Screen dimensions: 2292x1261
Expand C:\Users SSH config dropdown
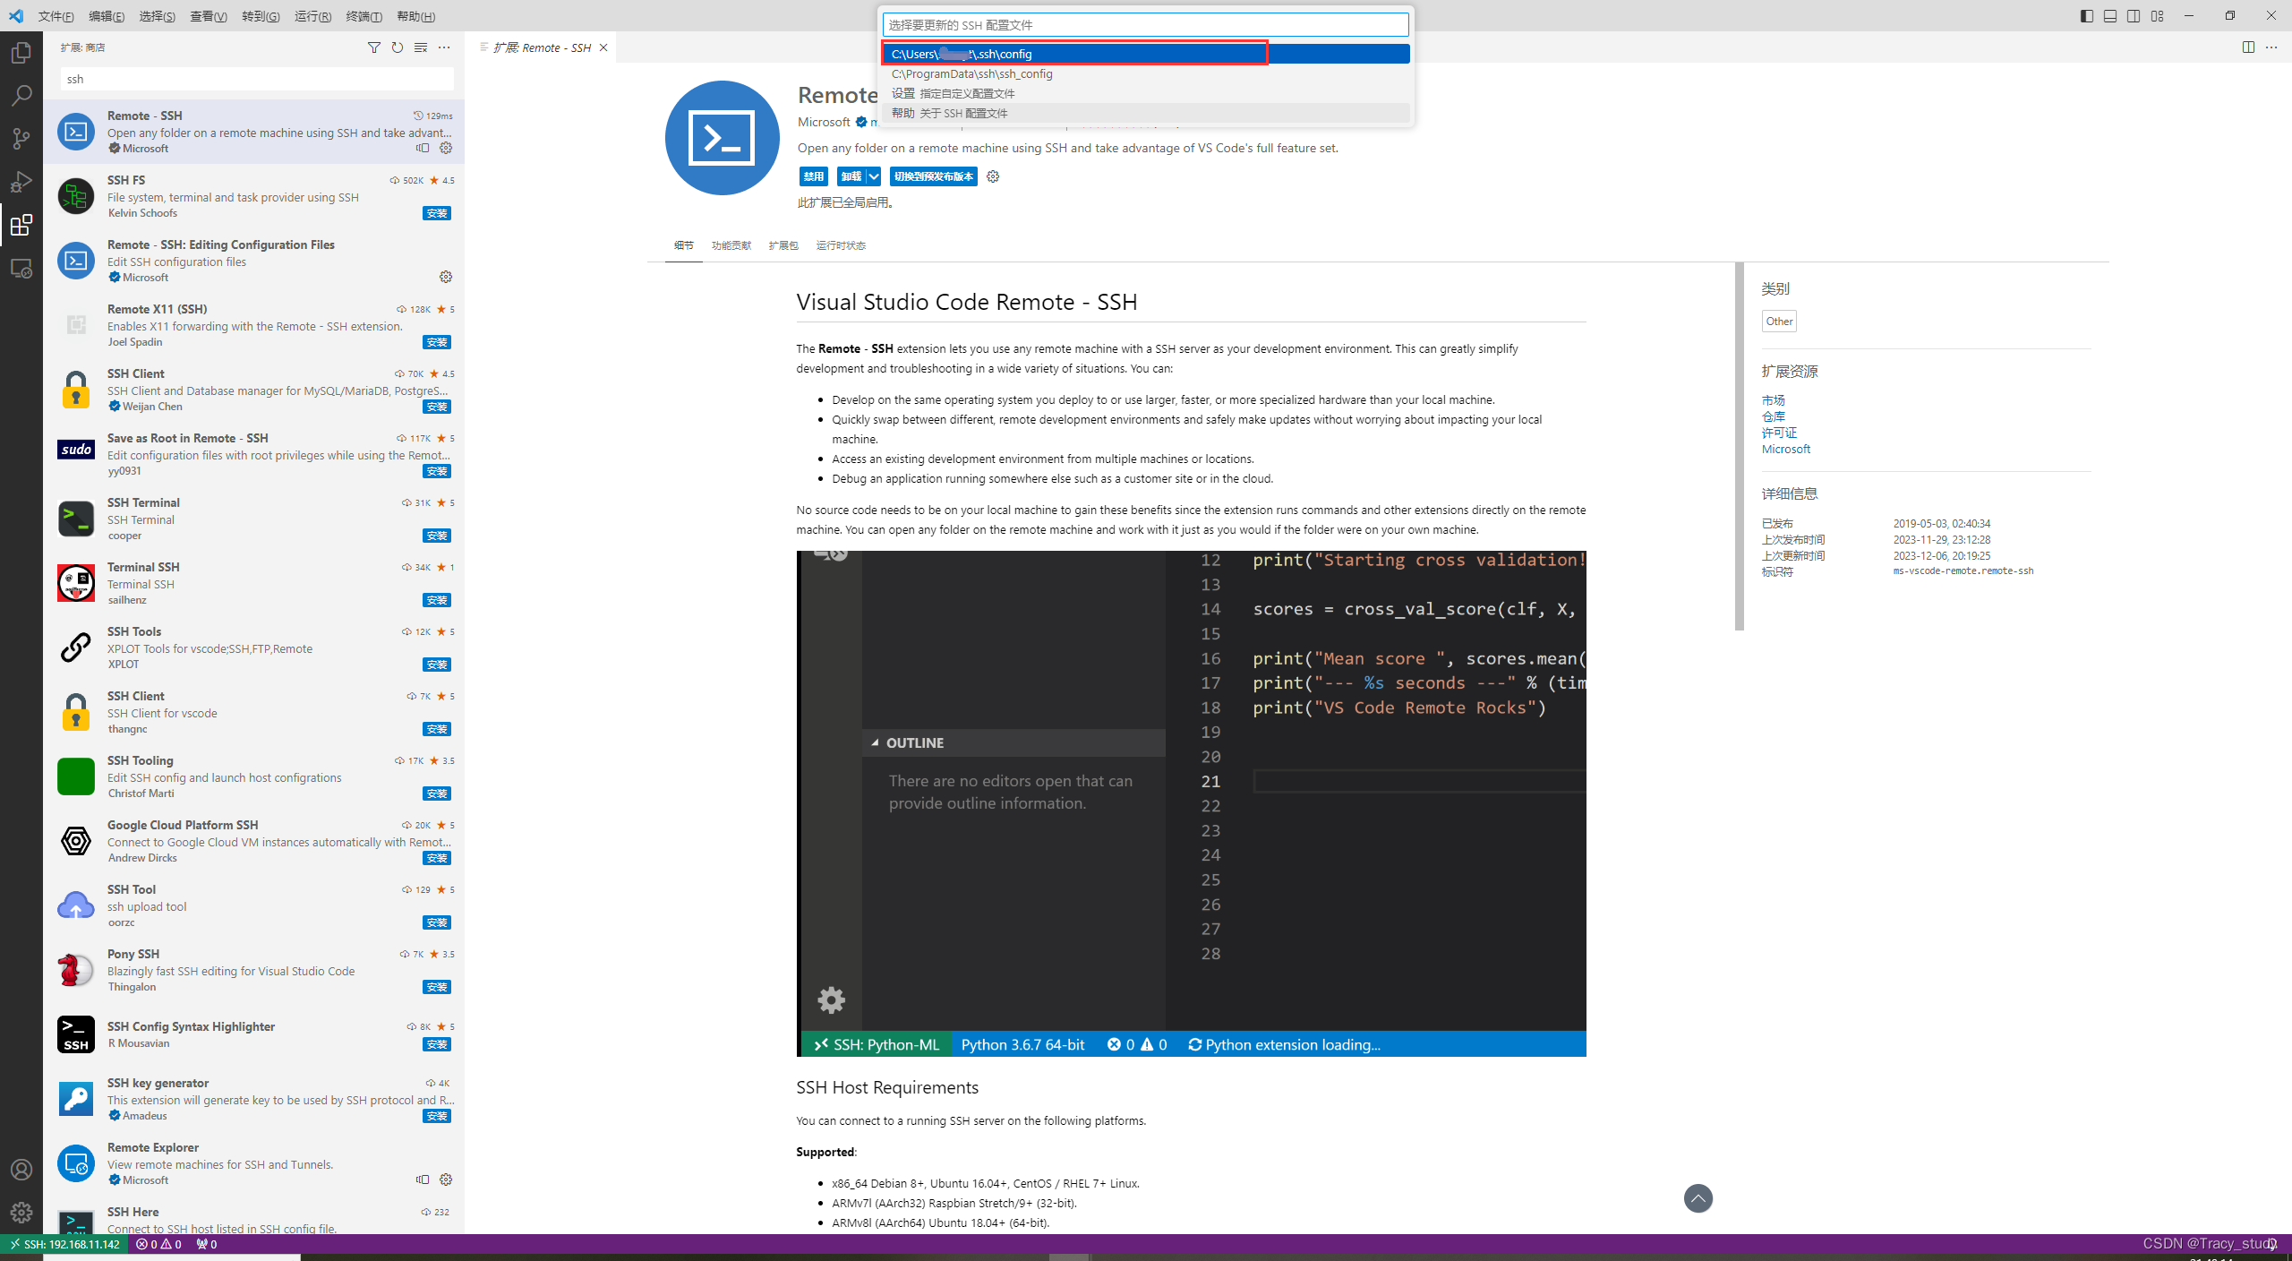tap(1073, 53)
